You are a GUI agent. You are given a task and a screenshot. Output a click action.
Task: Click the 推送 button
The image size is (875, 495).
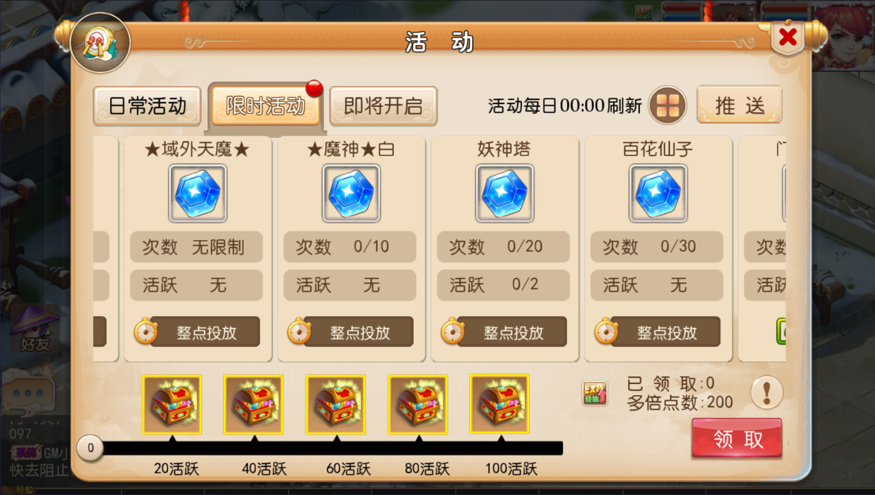tap(739, 106)
